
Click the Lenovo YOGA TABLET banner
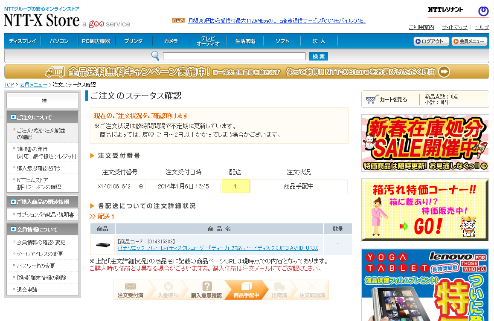425,285
